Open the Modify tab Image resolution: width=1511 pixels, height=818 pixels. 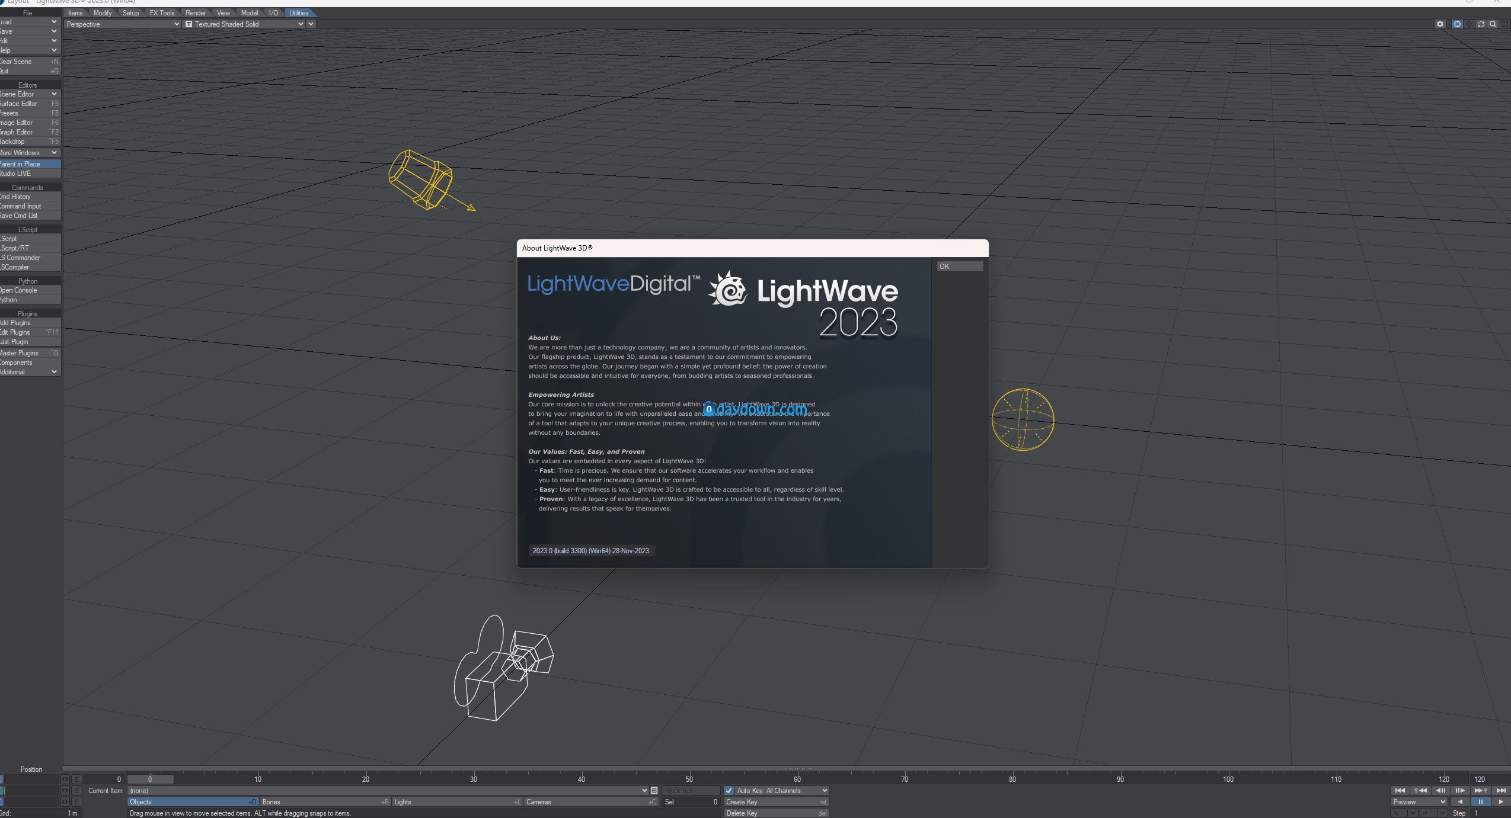pyautogui.click(x=103, y=13)
